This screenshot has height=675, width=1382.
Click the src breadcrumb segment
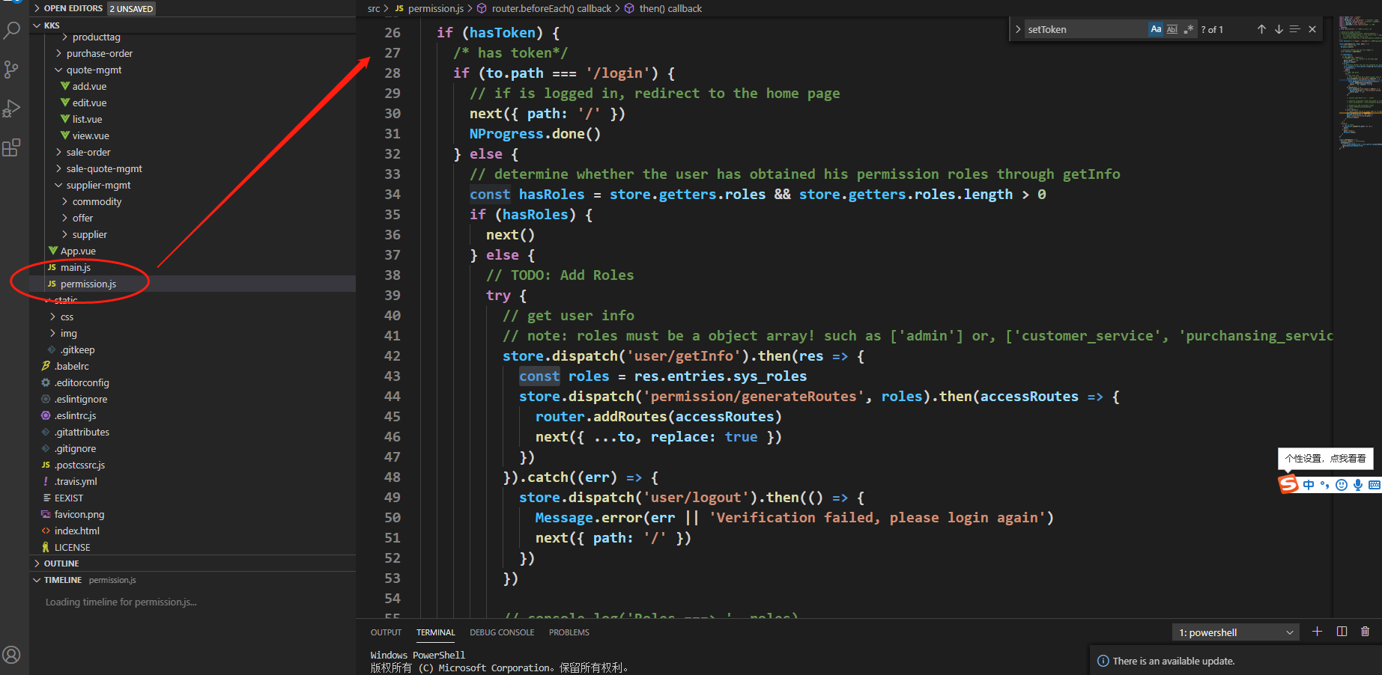click(374, 8)
